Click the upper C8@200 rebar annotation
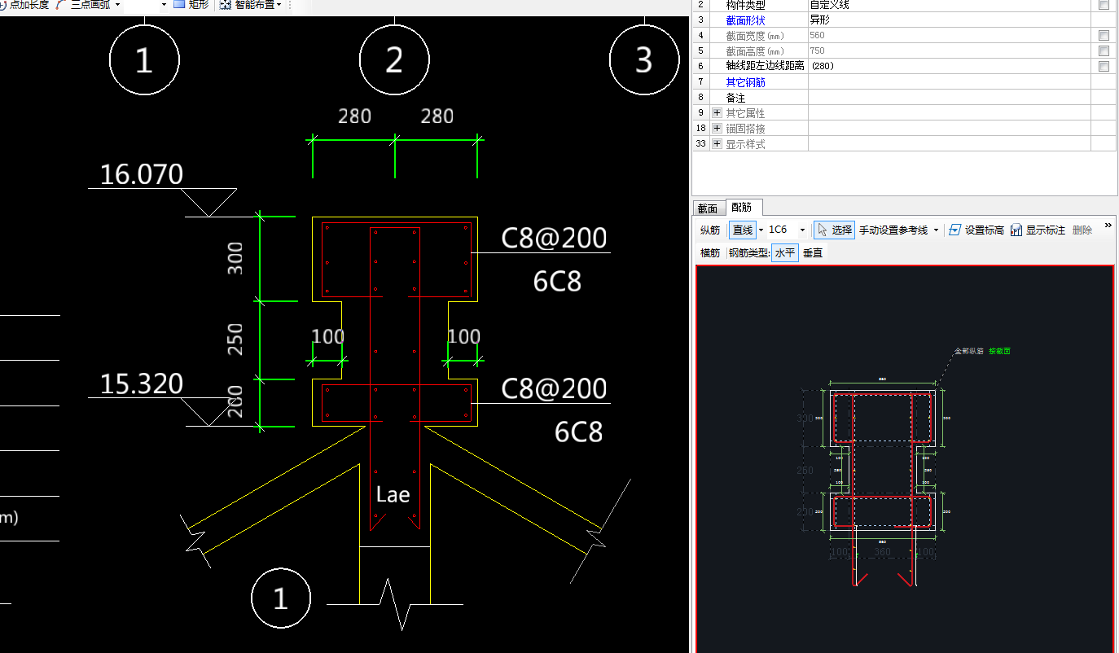This screenshot has width=1119, height=653. (554, 238)
